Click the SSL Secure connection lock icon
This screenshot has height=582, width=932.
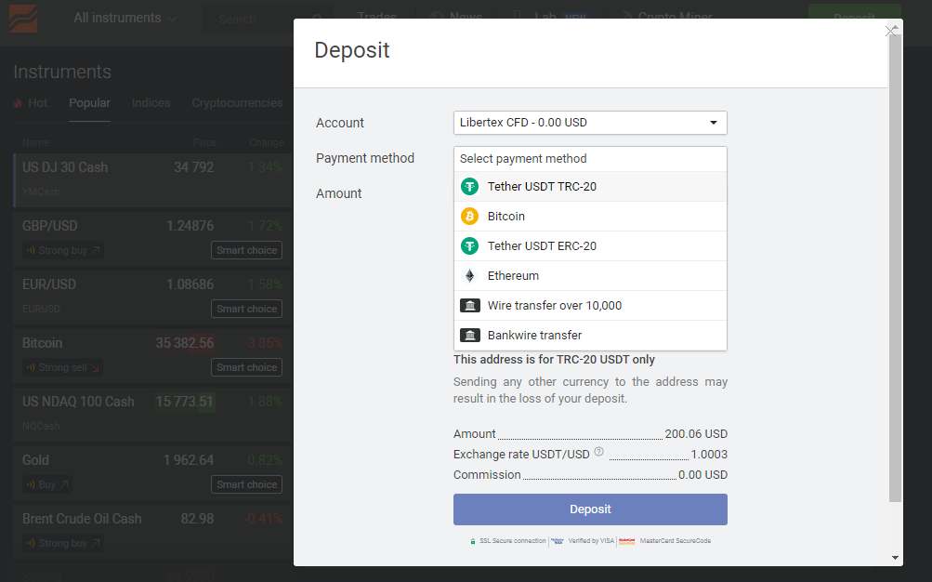pyautogui.click(x=473, y=542)
